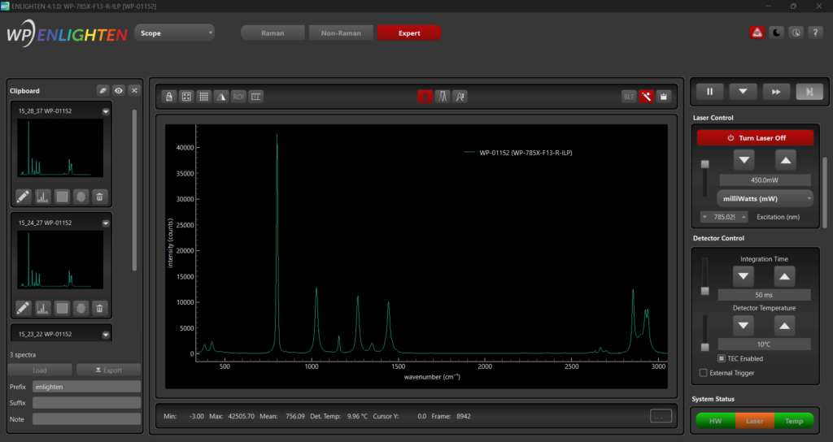The image size is (833, 442).
Task: Delete the 15_28_37 spectrum with trash icon
Action: tap(99, 196)
